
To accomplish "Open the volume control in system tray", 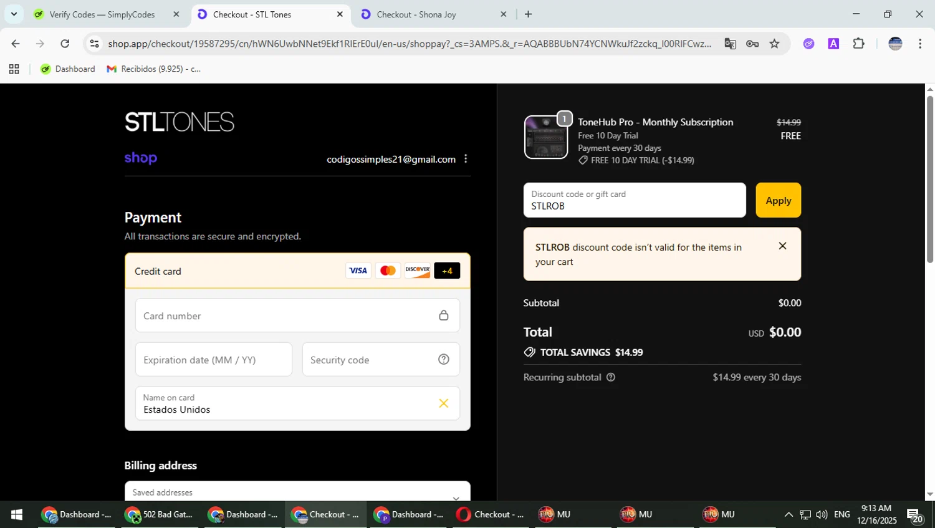I will (822, 514).
